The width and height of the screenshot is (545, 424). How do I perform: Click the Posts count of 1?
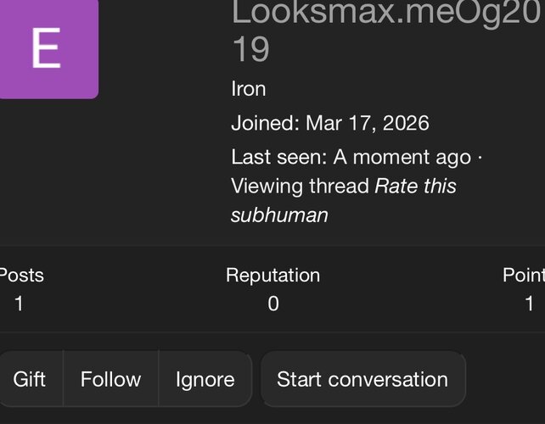(x=20, y=304)
